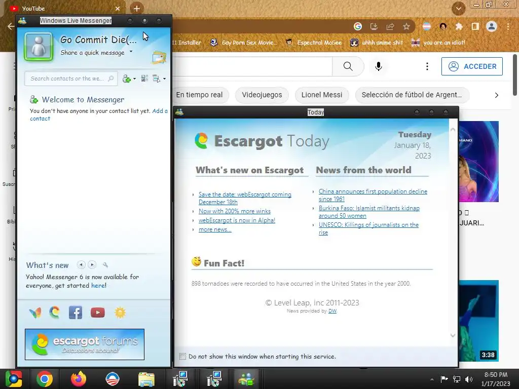
Task: Select the 'Videojuegos' chip
Action: coord(262,95)
